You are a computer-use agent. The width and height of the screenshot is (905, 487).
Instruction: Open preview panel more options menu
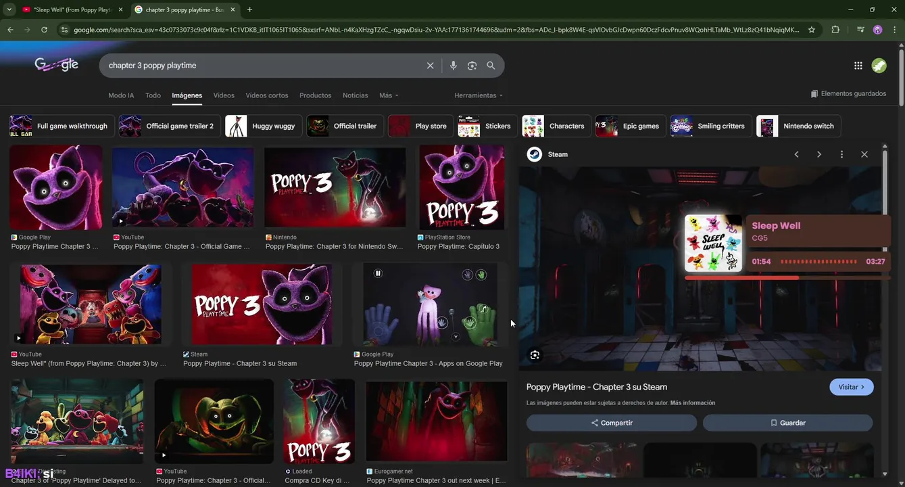coord(841,154)
